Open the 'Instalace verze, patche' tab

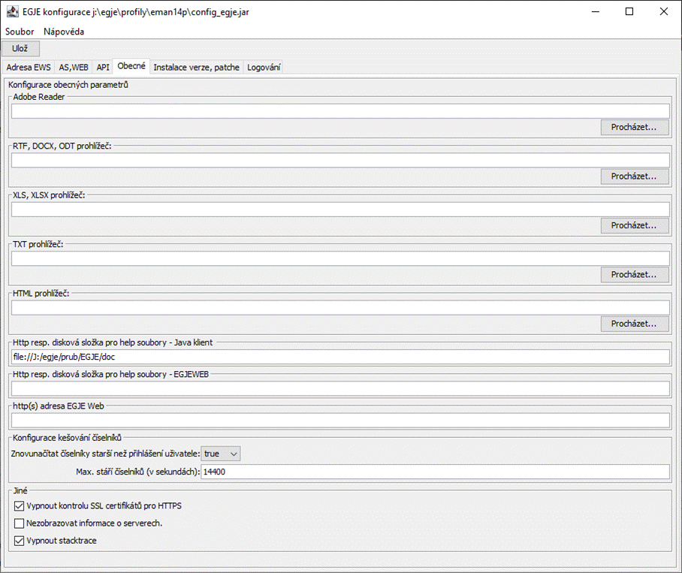point(196,67)
